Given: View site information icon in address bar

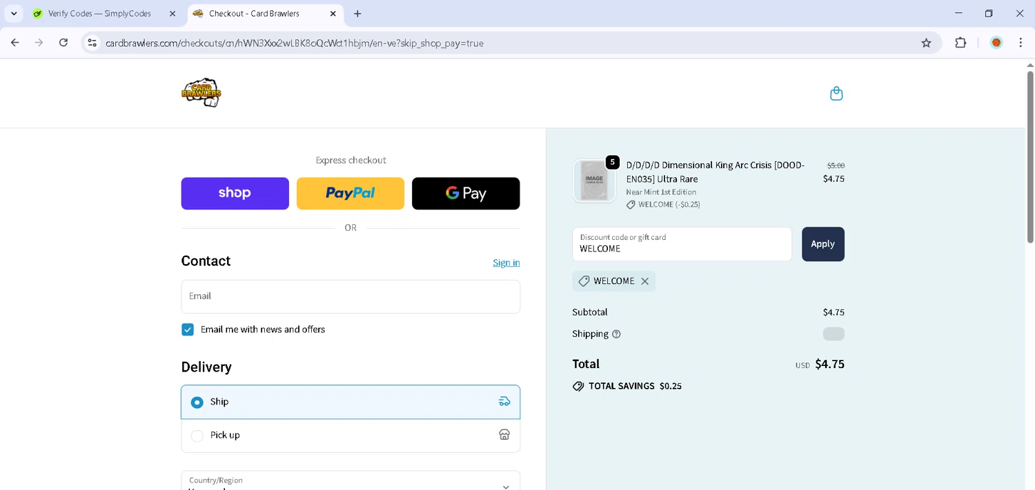Looking at the screenshot, I should 92,43.
